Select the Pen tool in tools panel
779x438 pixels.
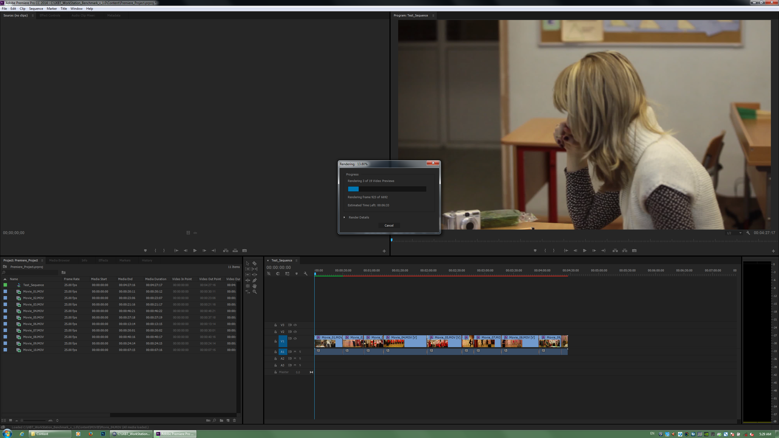point(254,280)
